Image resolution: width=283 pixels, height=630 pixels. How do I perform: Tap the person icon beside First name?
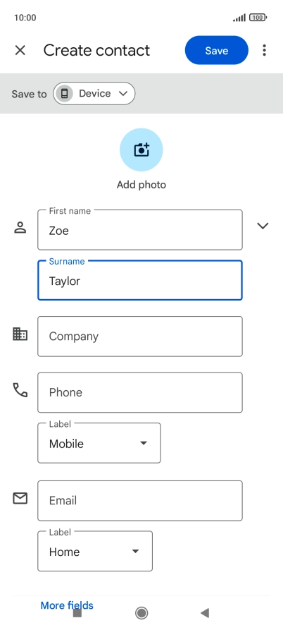[20, 227]
